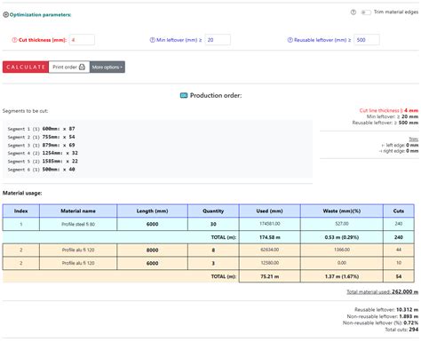Click the Print order button
Screen dimensions: 421x342
tap(69, 67)
